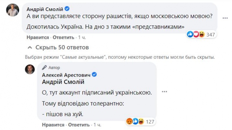Open Андрій Смолій's profile avatar

pos(12,10)
